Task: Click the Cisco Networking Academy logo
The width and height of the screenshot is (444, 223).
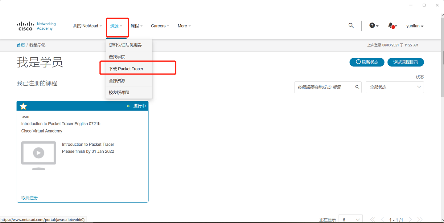Action: 36,26
